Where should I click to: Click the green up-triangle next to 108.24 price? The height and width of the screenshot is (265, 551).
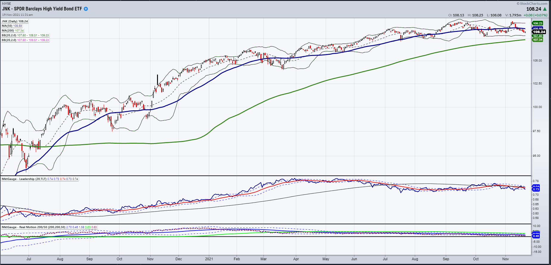click(545, 9)
